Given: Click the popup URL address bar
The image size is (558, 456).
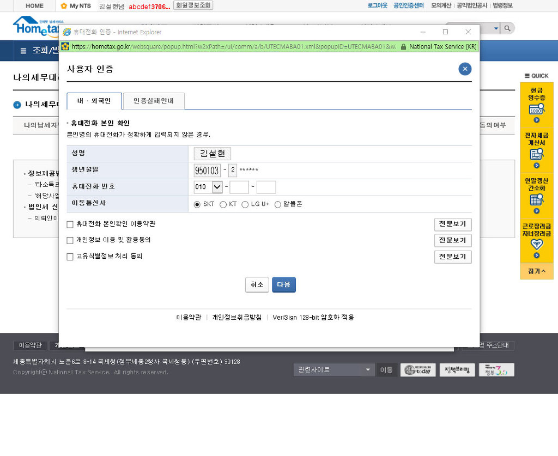Looking at the screenshot, I should click(233, 47).
